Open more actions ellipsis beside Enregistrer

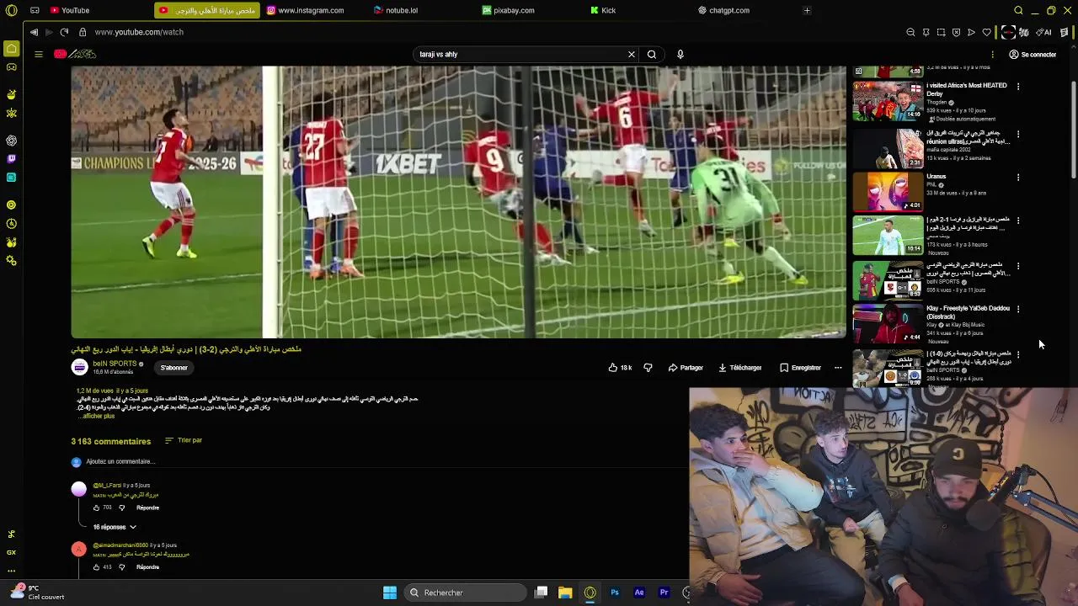click(838, 368)
